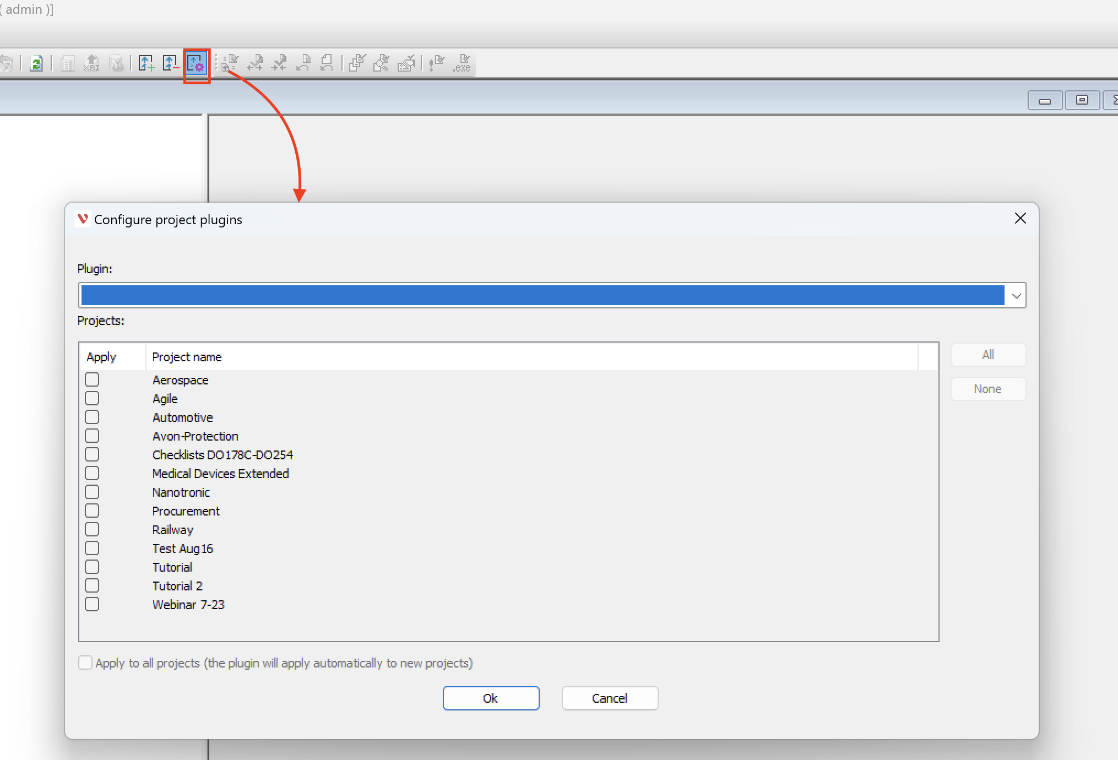Click the remove plugin icon with red minus
Screen dimensions: 1118x760
click(x=171, y=63)
